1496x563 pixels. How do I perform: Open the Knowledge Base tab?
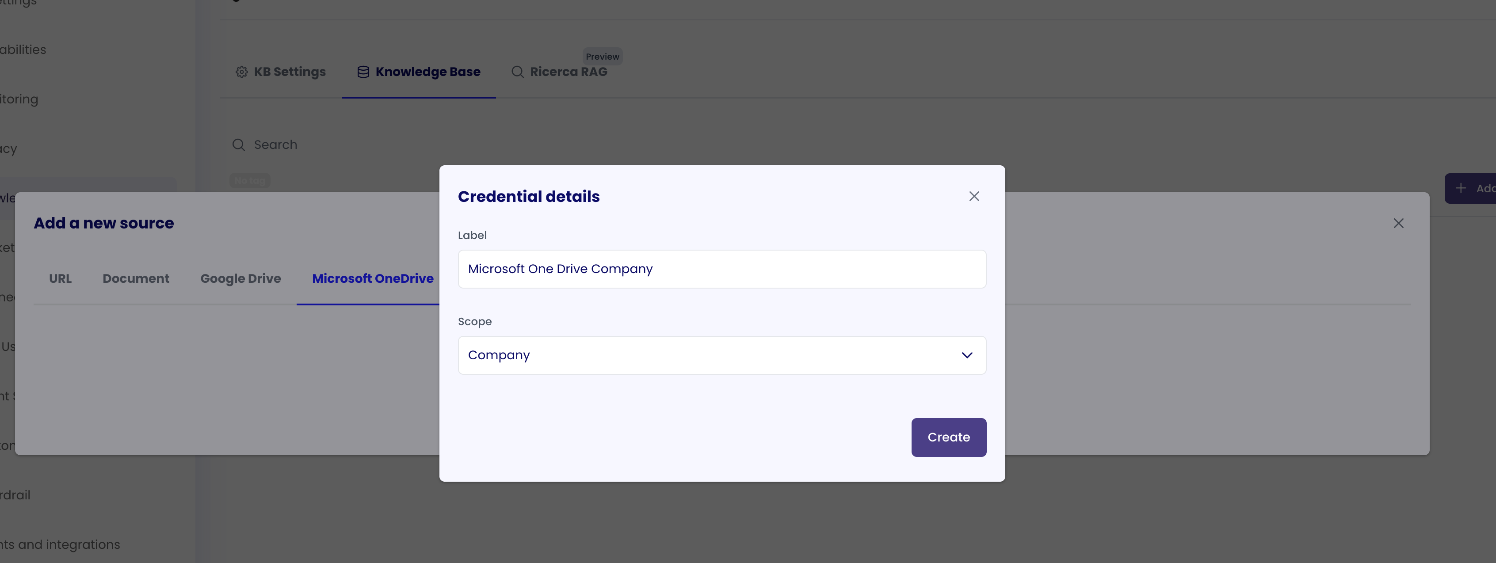[x=419, y=72]
